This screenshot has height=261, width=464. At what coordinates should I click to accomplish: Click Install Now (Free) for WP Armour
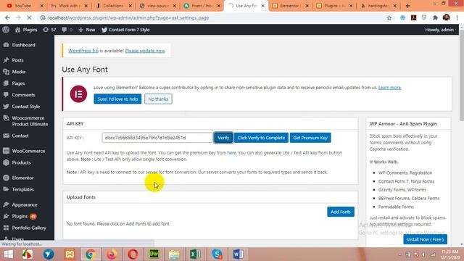(x=426, y=239)
